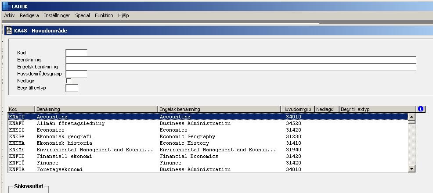Click English name Economic History cell

click(x=184, y=143)
